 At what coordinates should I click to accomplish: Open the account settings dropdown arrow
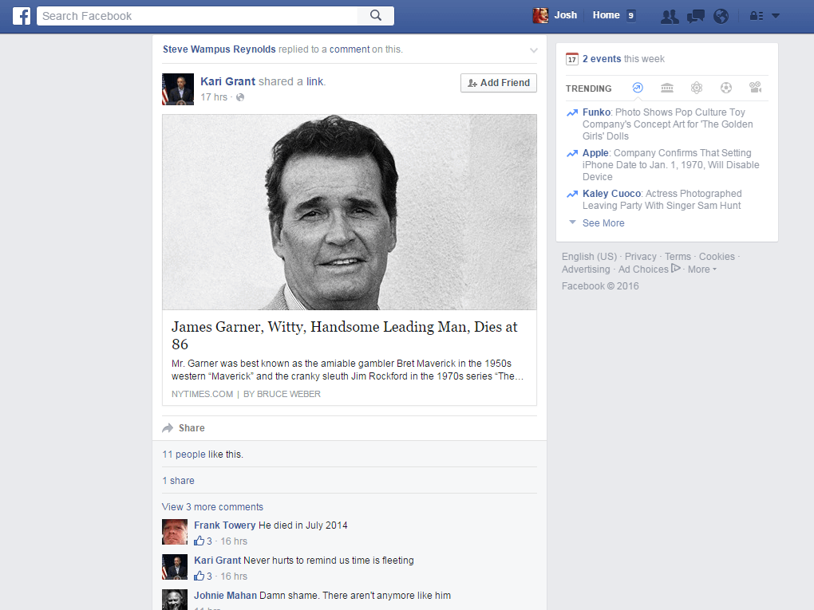tap(776, 16)
